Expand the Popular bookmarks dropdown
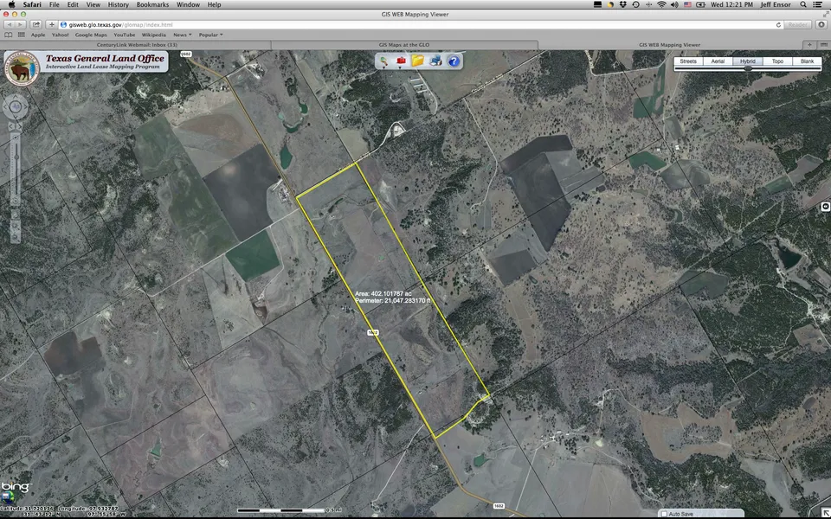The height and width of the screenshot is (519, 831). point(210,35)
